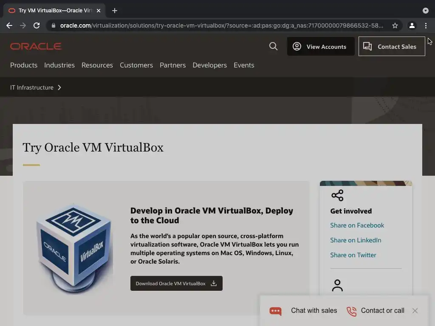Open the browser three-dot menu
The width and height of the screenshot is (435, 326).
click(x=426, y=25)
